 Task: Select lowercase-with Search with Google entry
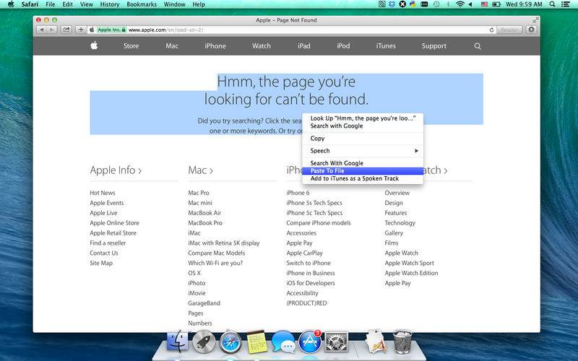pos(363,126)
